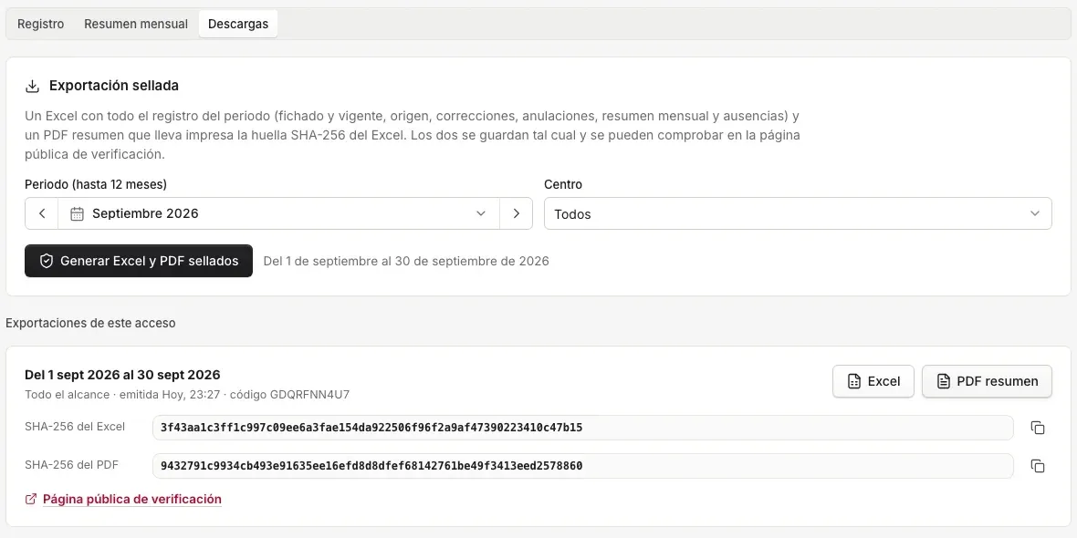
Task: Click the PDF SHA-256 hash field
Action: (582, 466)
